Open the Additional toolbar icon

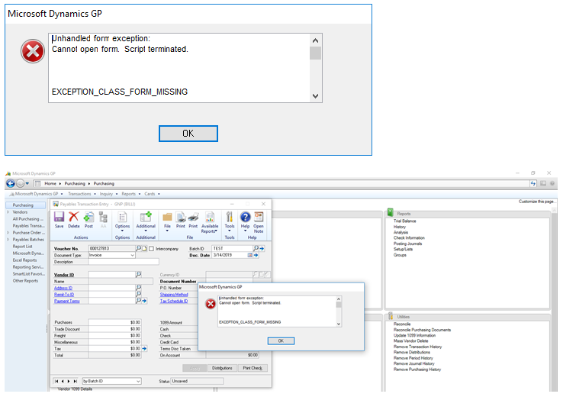click(x=146, y=217)
